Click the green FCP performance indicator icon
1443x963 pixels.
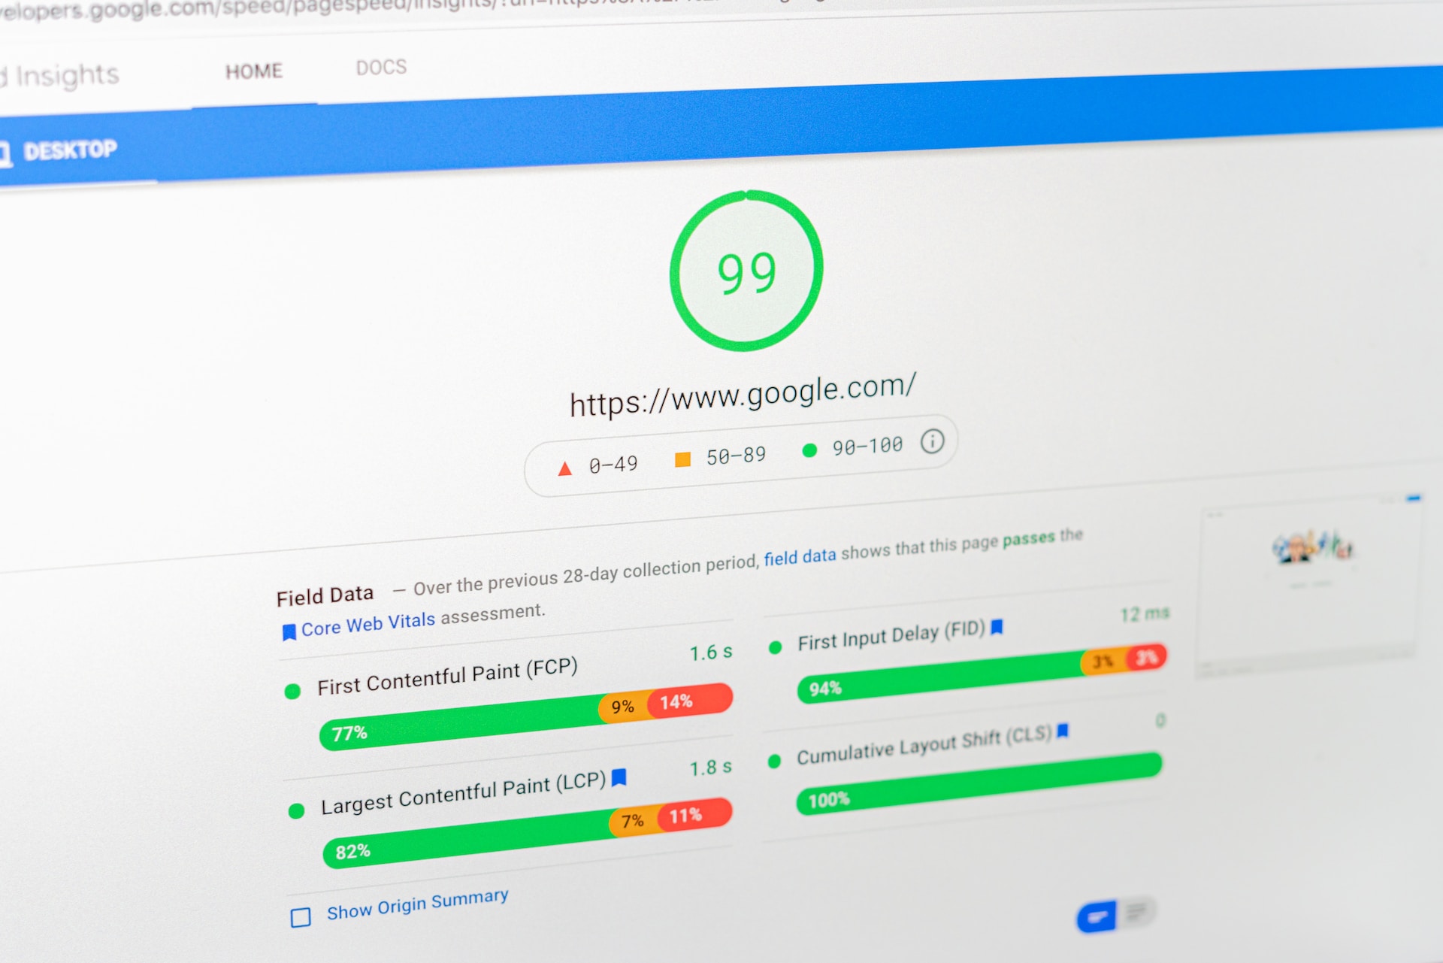[x=291, y=683]
